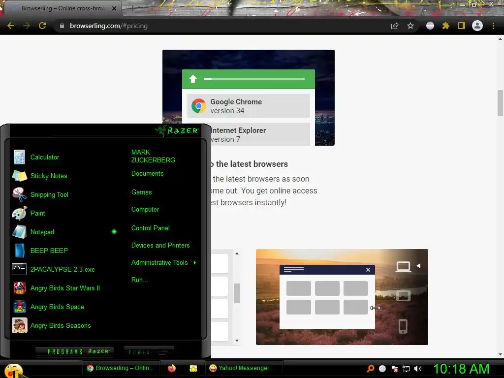Viewport: 504px width, 378px height.
Task: Expand Administrative Tools submenu arrow
Action: point(195,263)
